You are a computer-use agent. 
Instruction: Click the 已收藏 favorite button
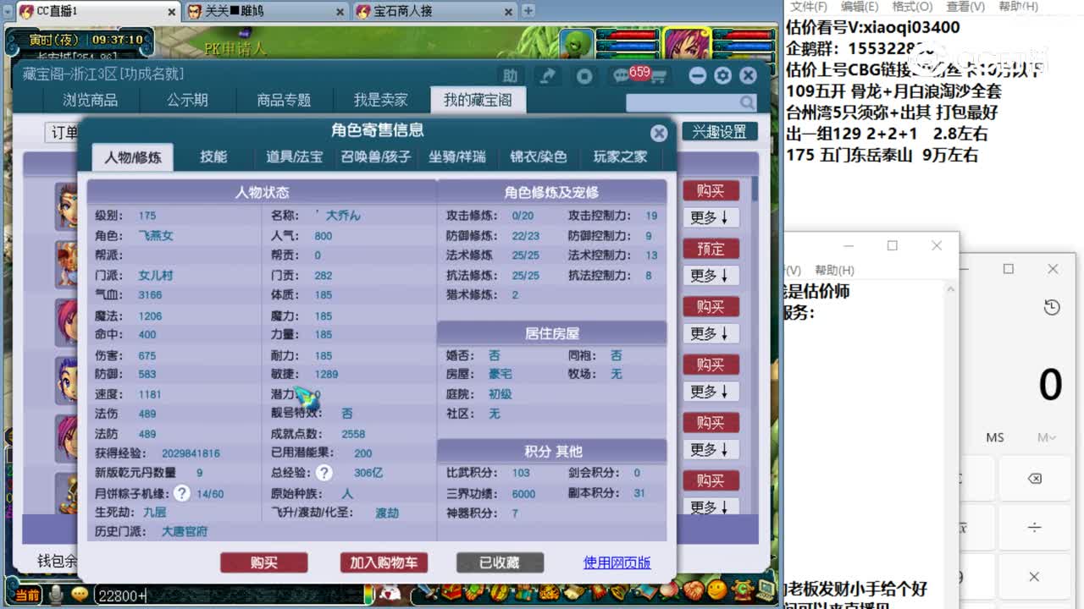click(x=500, y=562)
